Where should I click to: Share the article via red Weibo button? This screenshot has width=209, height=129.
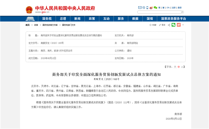(179, 25)
